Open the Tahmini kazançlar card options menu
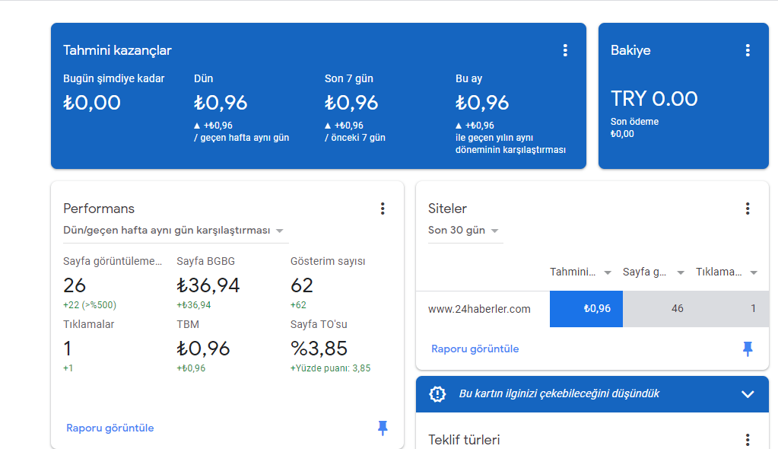This screenshot has width=778, height=449. (x=564, y=50)
